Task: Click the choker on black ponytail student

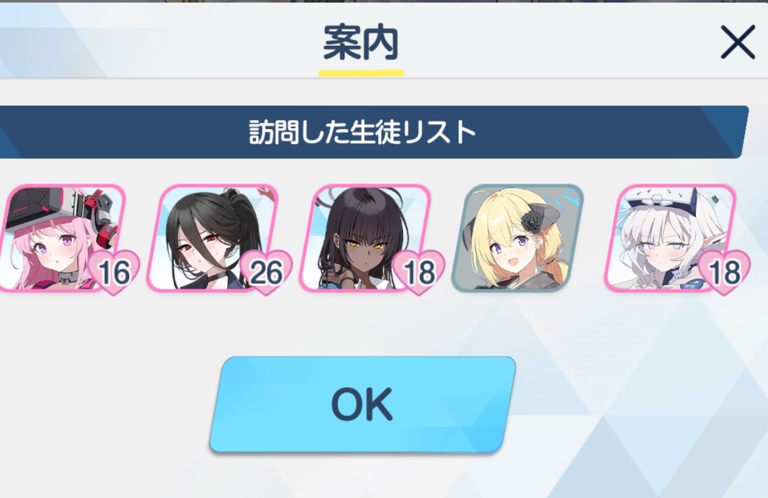Action: (x=215, y=278)
